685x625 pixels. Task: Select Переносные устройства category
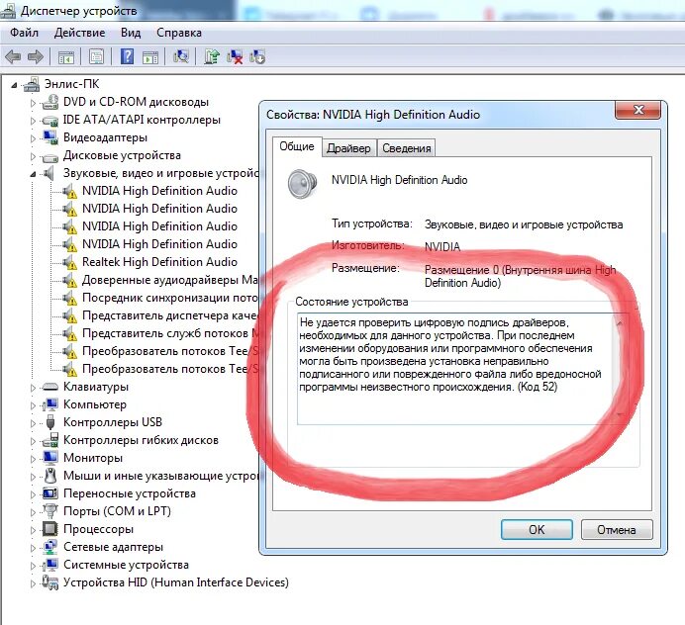130,493
